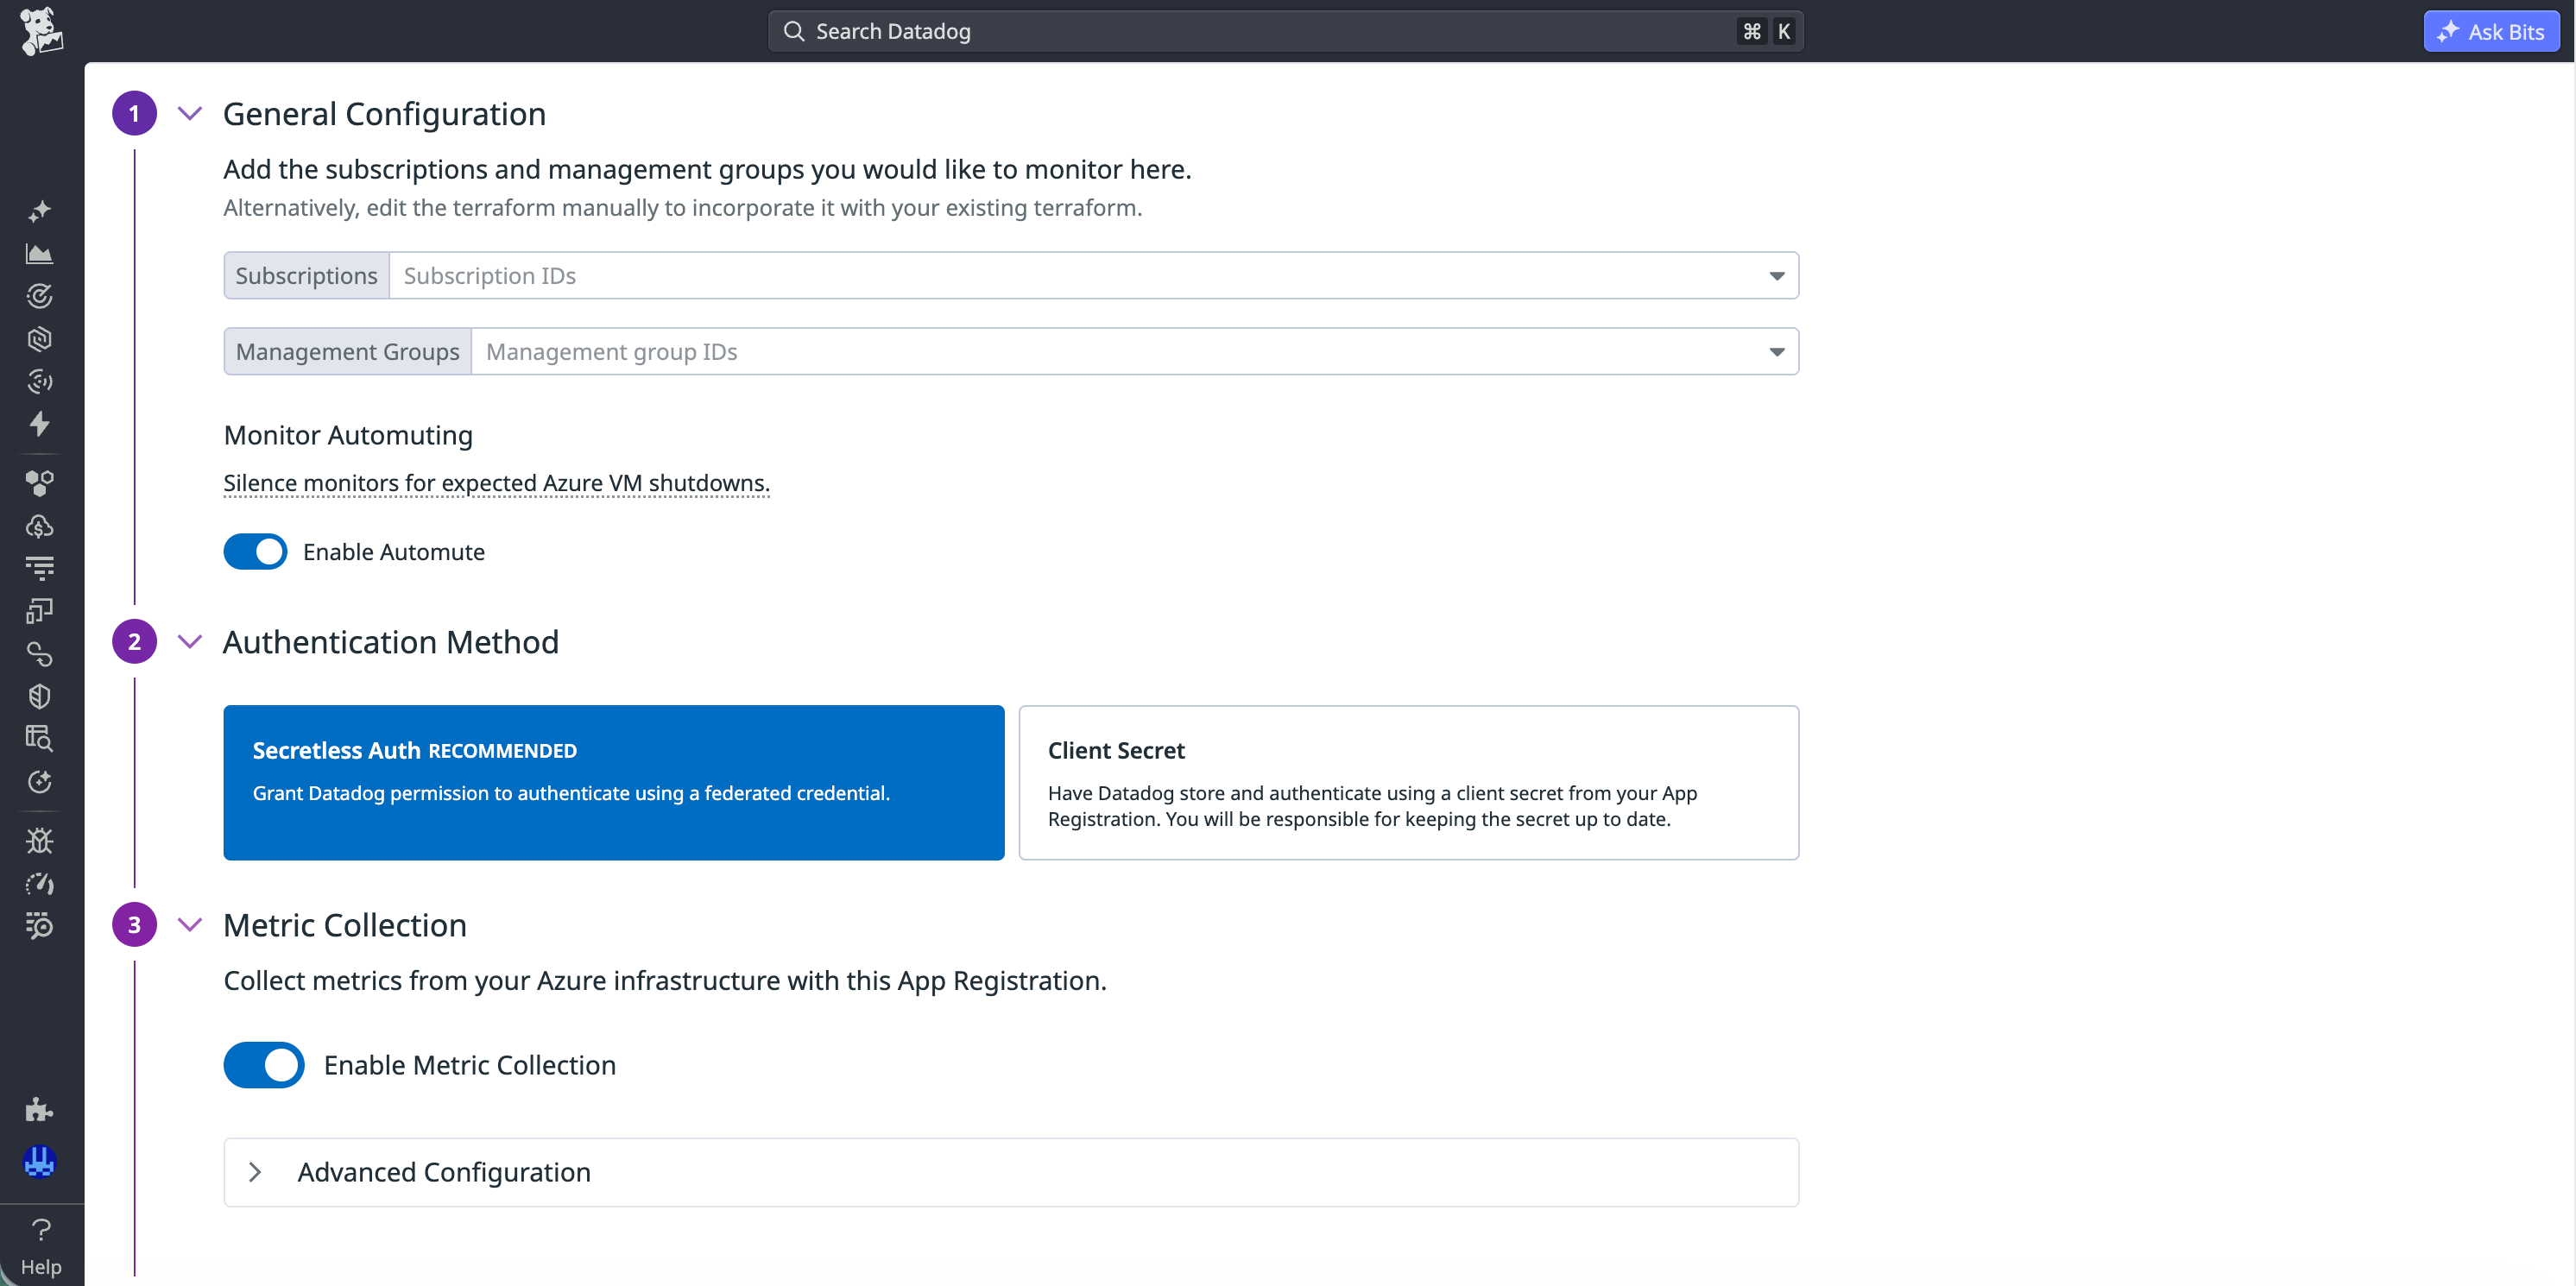Open the cloud dollar Cloud Cost icon
This screenshot has width=2576, height=1286.
(40, 526)
